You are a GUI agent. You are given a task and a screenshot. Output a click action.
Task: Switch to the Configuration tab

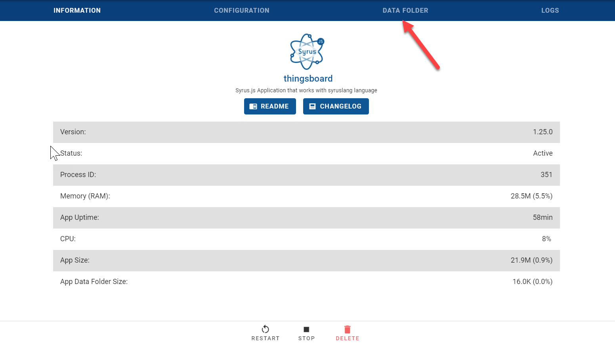click(241, 10)
